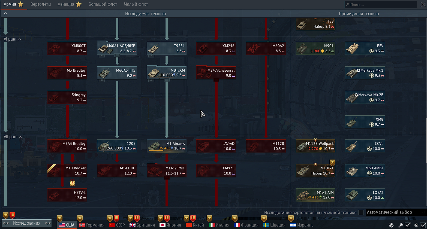
Task: Select the XM8 premium vehicle
Action: [365, 122]
